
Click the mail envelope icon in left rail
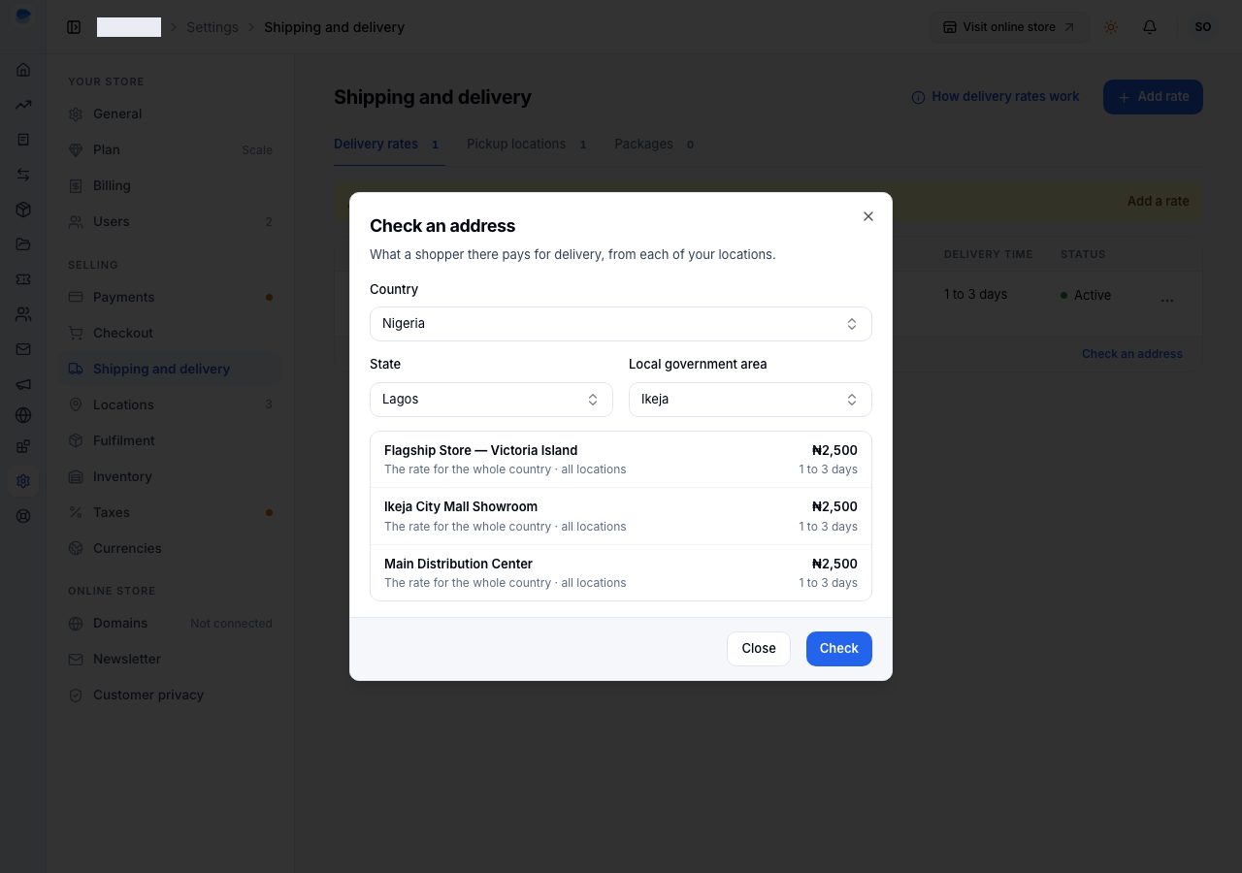pyautogui.click(x=23, y=349)
